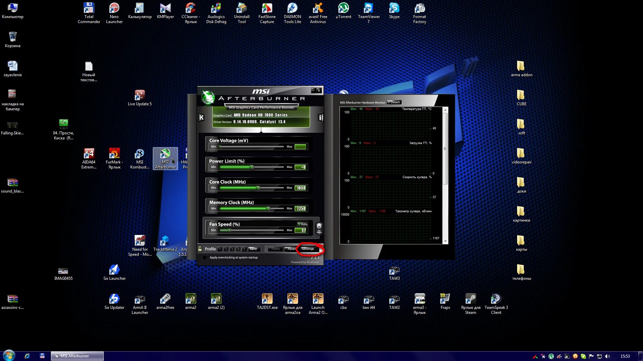
Task: Select the CUBE folder on desktop
Action: point(521,98)
